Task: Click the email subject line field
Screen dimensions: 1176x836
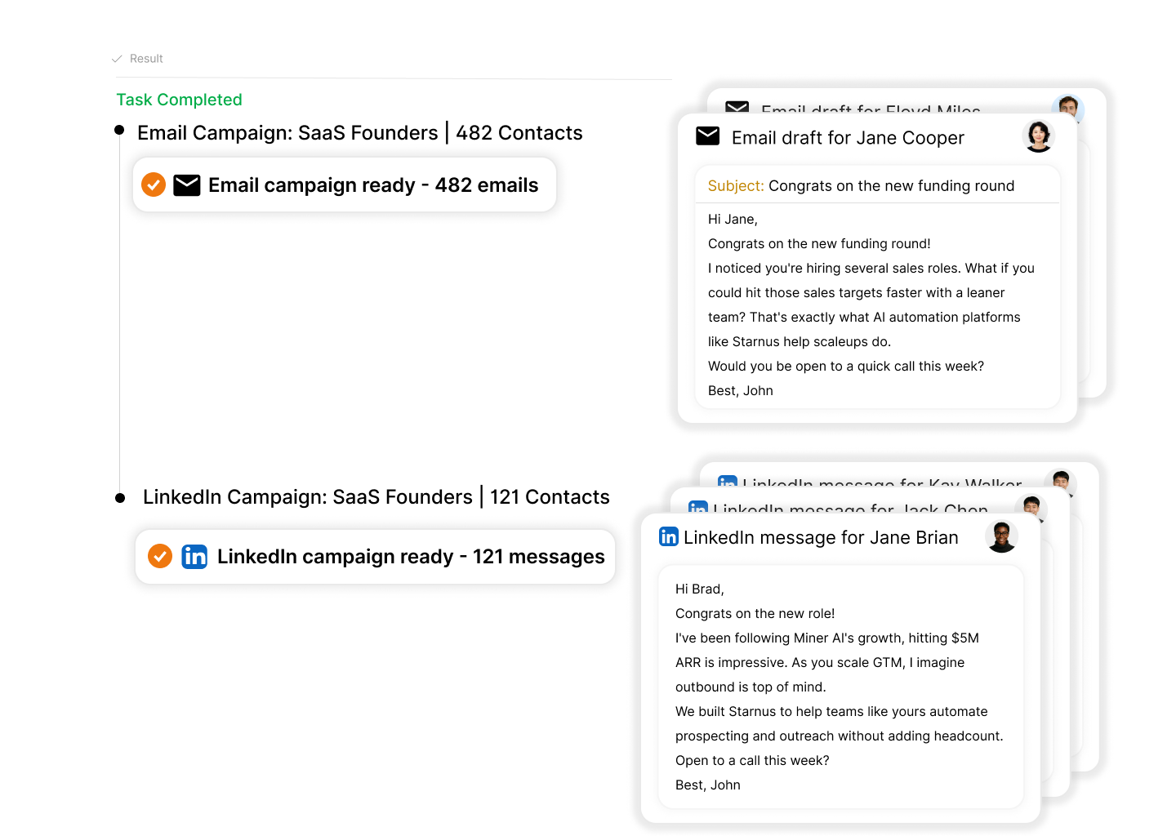Action: 877,186
